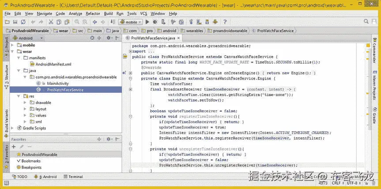Toggle the 2: Favorites side tab

7,157
